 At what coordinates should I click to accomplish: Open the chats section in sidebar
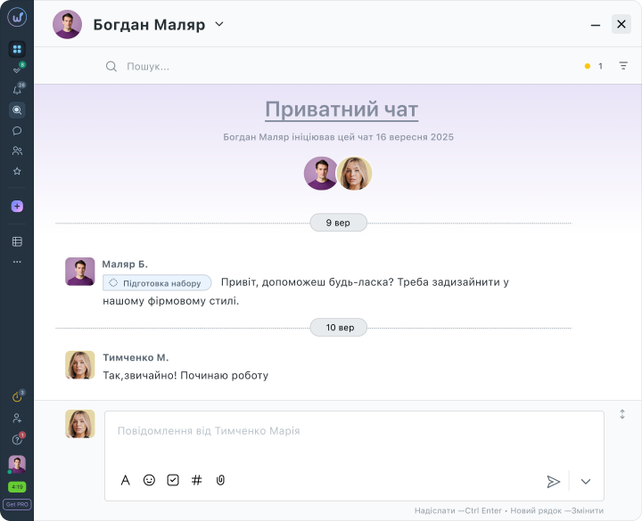click(x=16, y=130)
